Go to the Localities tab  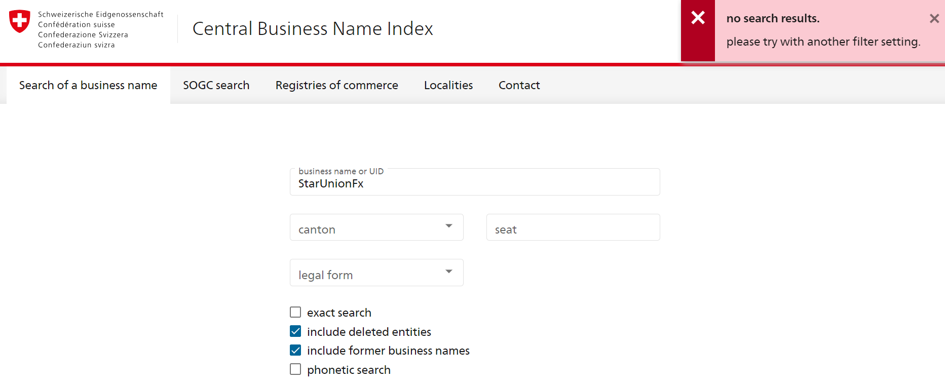[x=448, y=85]
